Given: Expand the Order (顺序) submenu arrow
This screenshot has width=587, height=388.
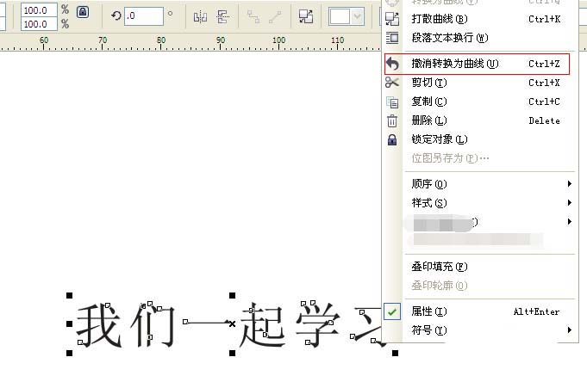Looking at the screenshot, I should tap(569, 183).
